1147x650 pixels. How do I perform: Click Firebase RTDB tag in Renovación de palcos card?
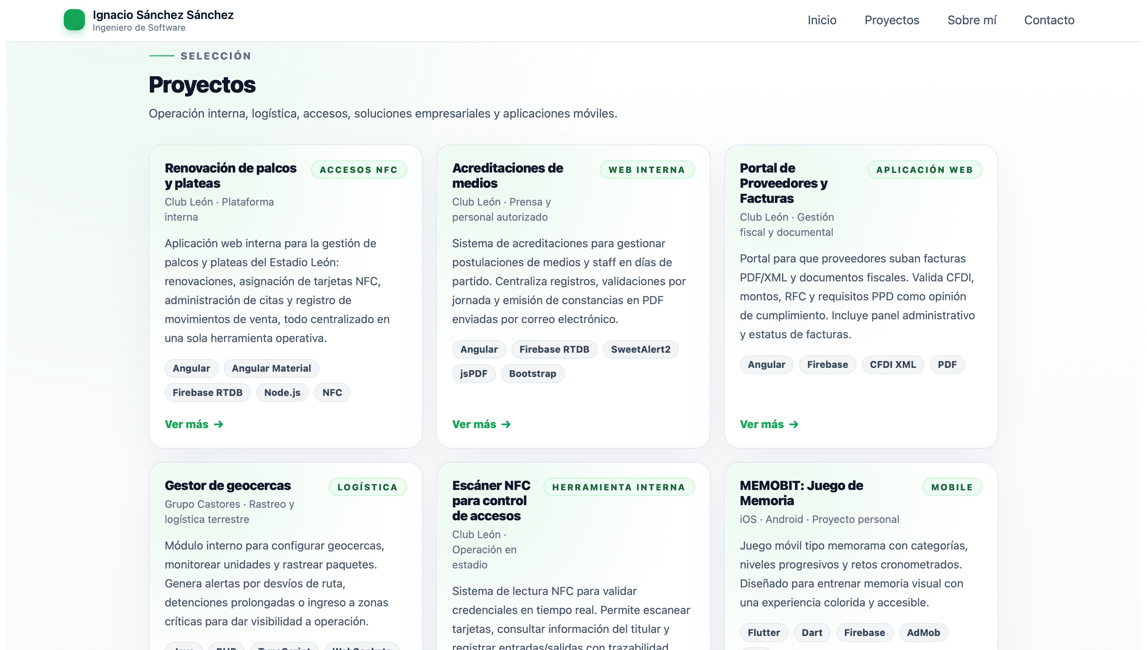[x=207, y=393]
